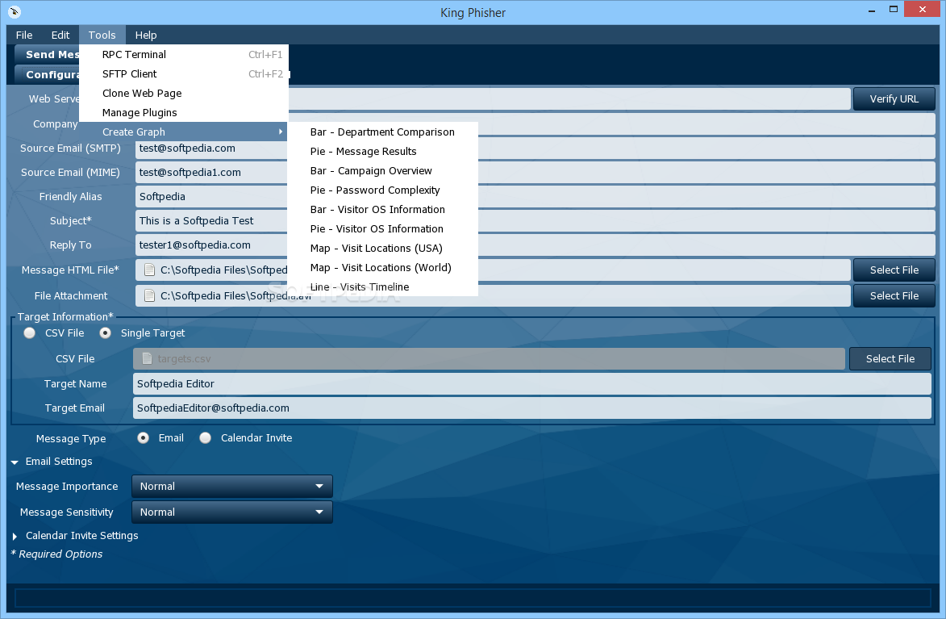
Task: Select the Single Target radio button
Action: pos(105,333)
